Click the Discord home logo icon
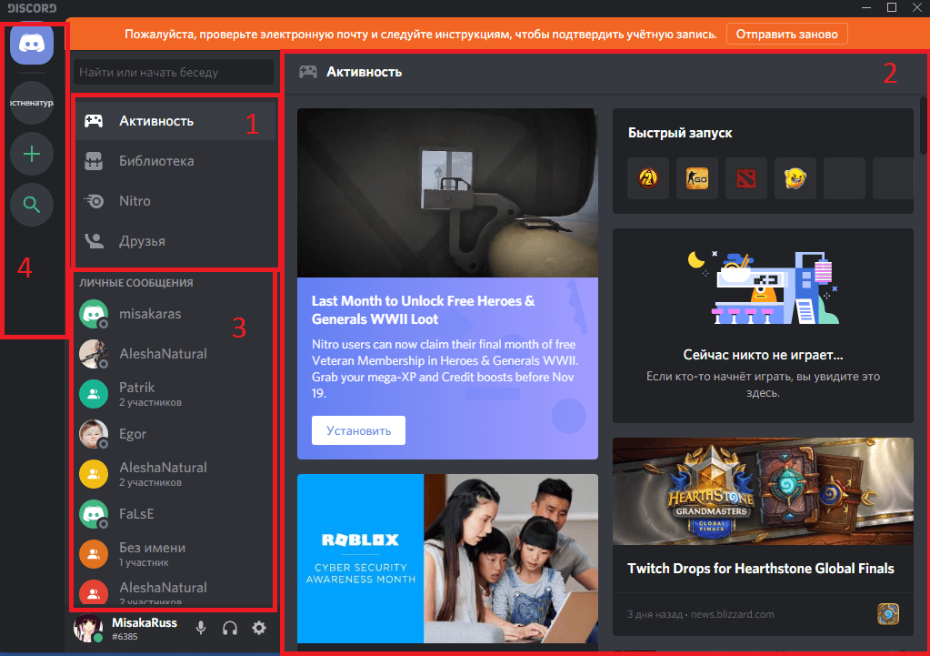 tap(32, 45)
